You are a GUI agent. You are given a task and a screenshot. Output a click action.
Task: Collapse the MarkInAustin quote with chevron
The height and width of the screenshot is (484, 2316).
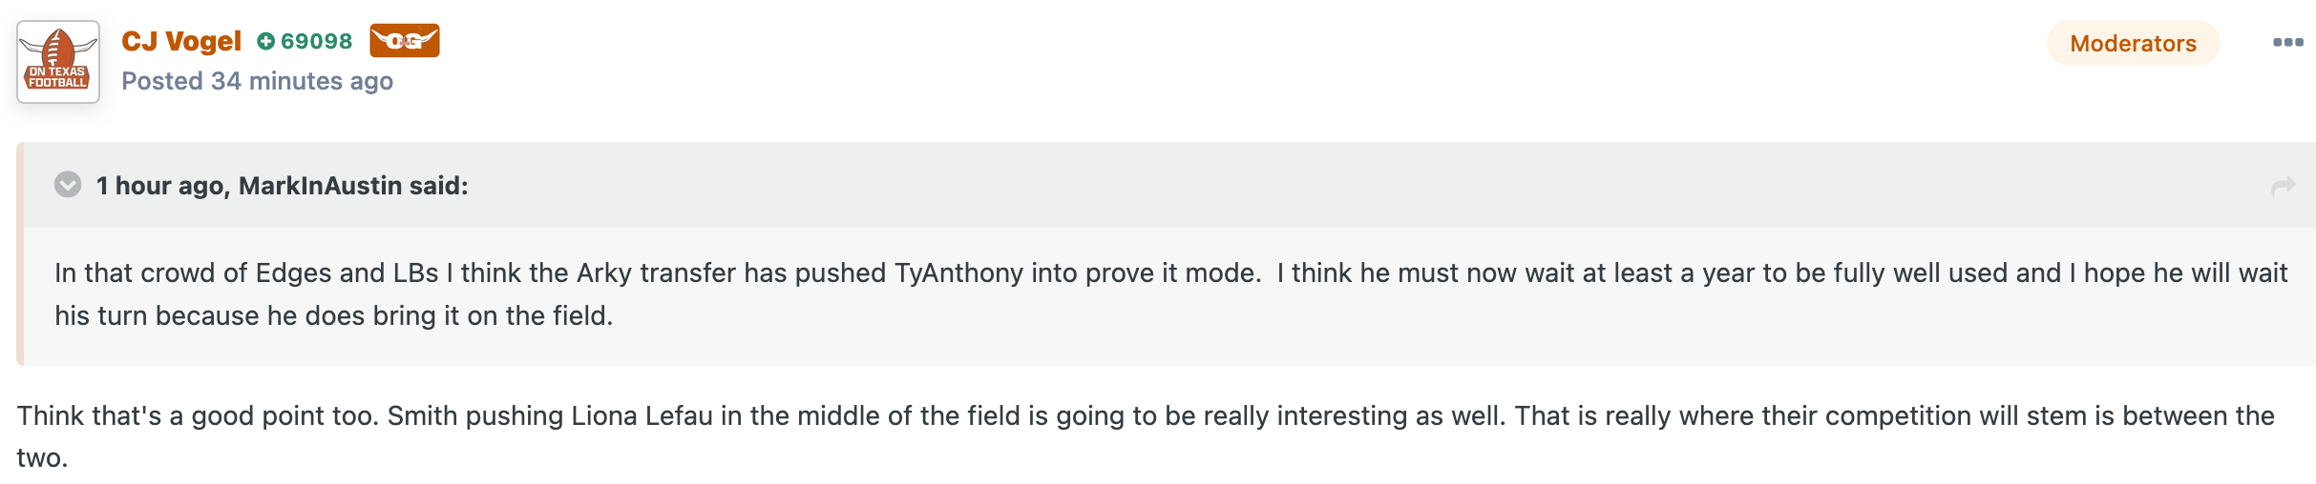coord(68,184)
